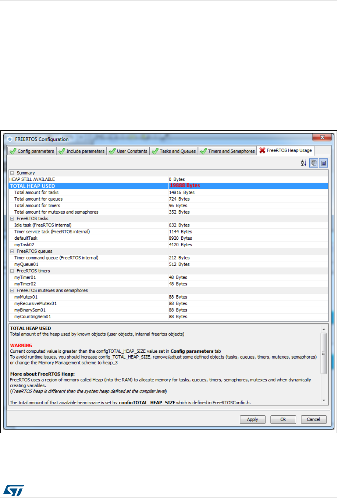Select the myRecursiveMutex01 row

tap(168, 304)
